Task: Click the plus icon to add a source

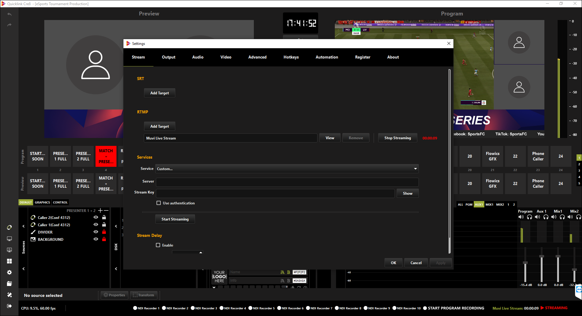Action: pos(100,210)
